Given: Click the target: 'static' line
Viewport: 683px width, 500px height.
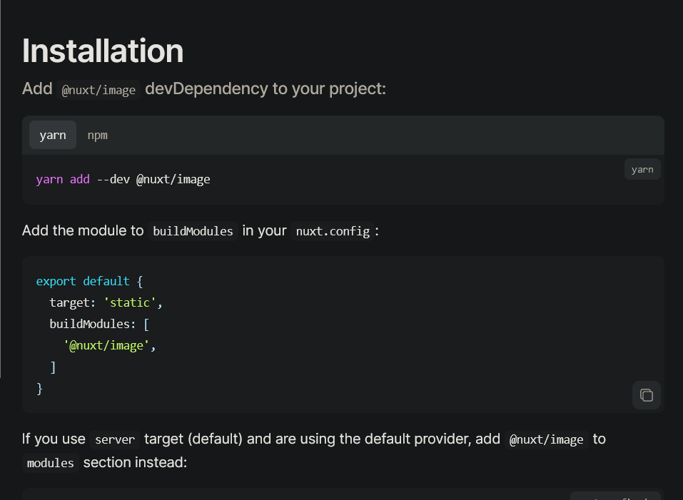Looking at the screenshot, I should [106, 302].
